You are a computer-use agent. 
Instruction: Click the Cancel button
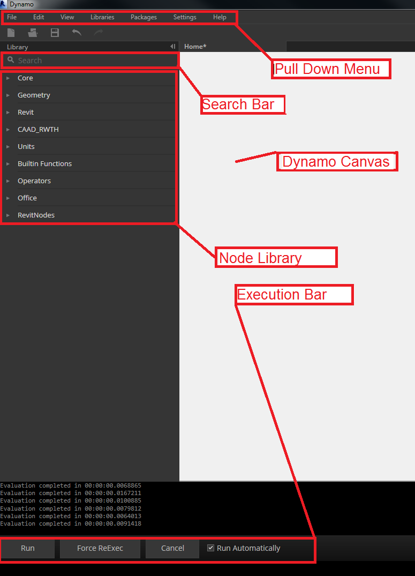(172, 548)
